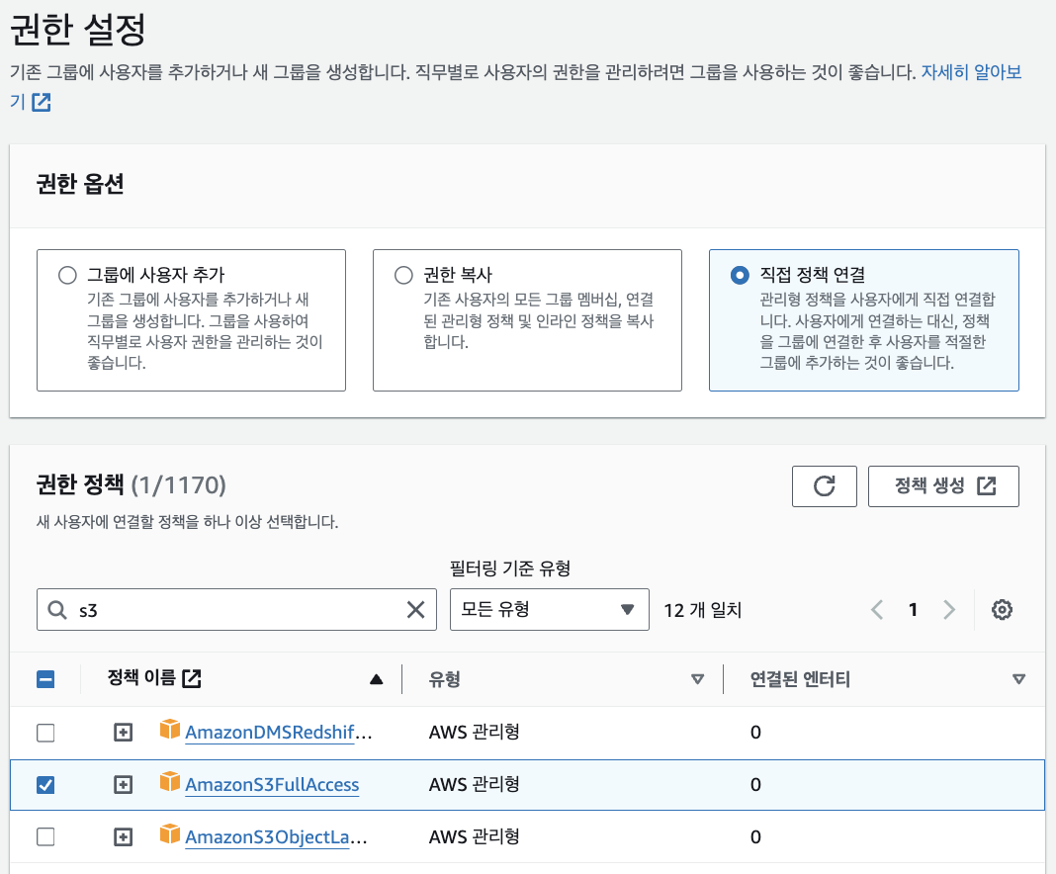Click the 유형 column header text
The width and height of the screenshot is (1056, 874).
click(445, 679)
